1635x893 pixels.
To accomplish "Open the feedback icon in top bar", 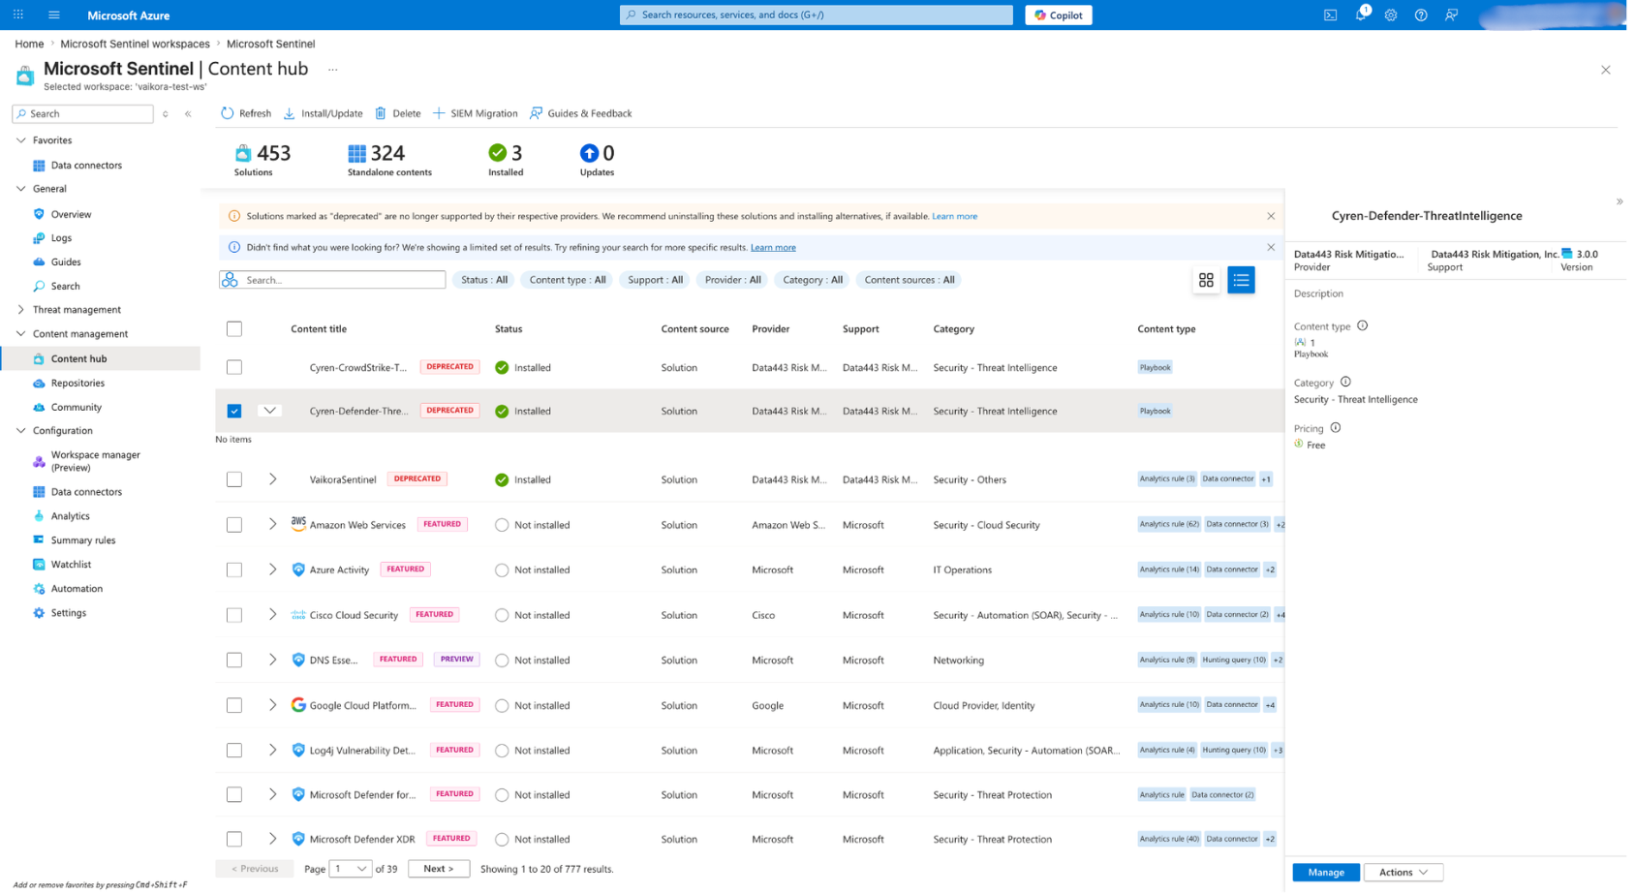I will click(x=1451, y=15).
